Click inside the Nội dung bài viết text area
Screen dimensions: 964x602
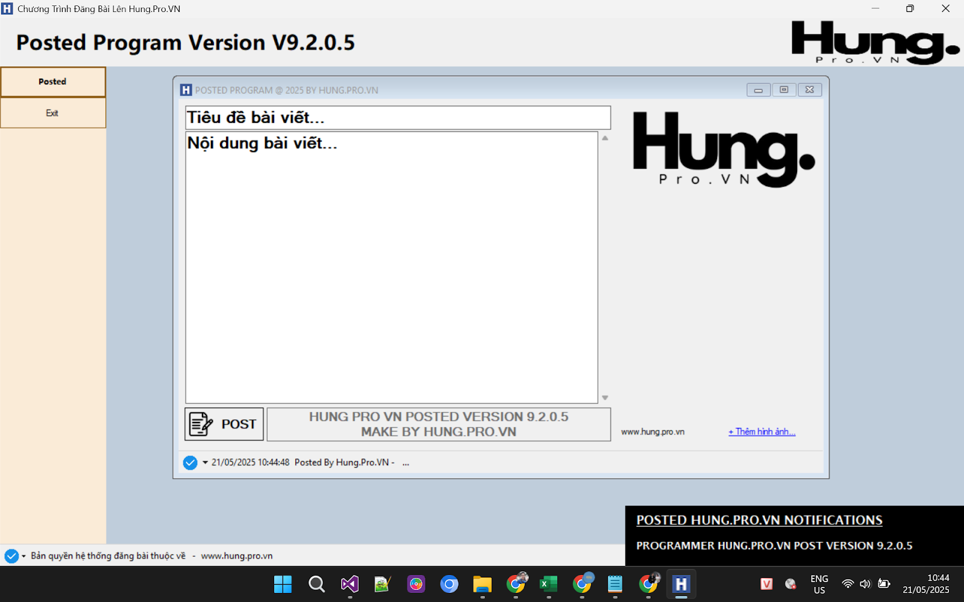[x=392, y=267]
